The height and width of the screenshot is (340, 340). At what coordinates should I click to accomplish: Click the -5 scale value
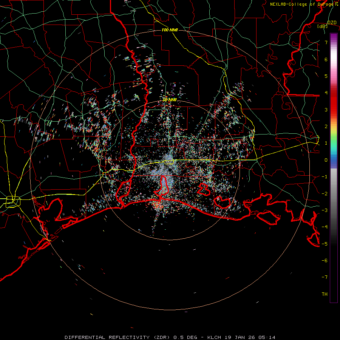(x=325, y=244)
